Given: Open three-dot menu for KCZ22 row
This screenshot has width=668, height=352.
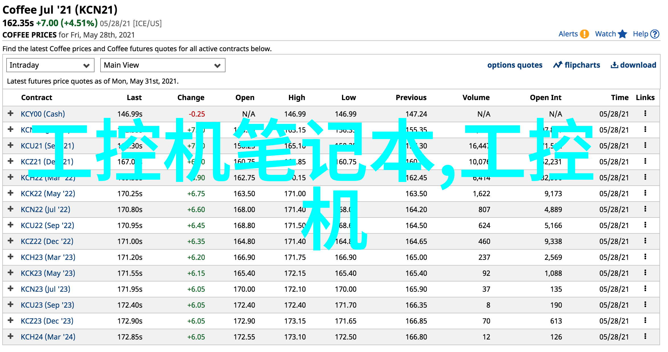Looking at the screenshot, I should coord(645,241).
